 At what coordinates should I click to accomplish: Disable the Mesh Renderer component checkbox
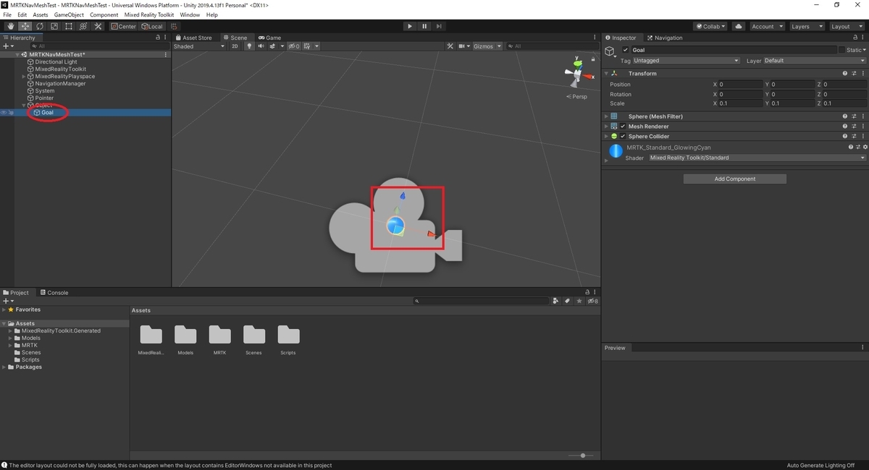pos(623,127)
